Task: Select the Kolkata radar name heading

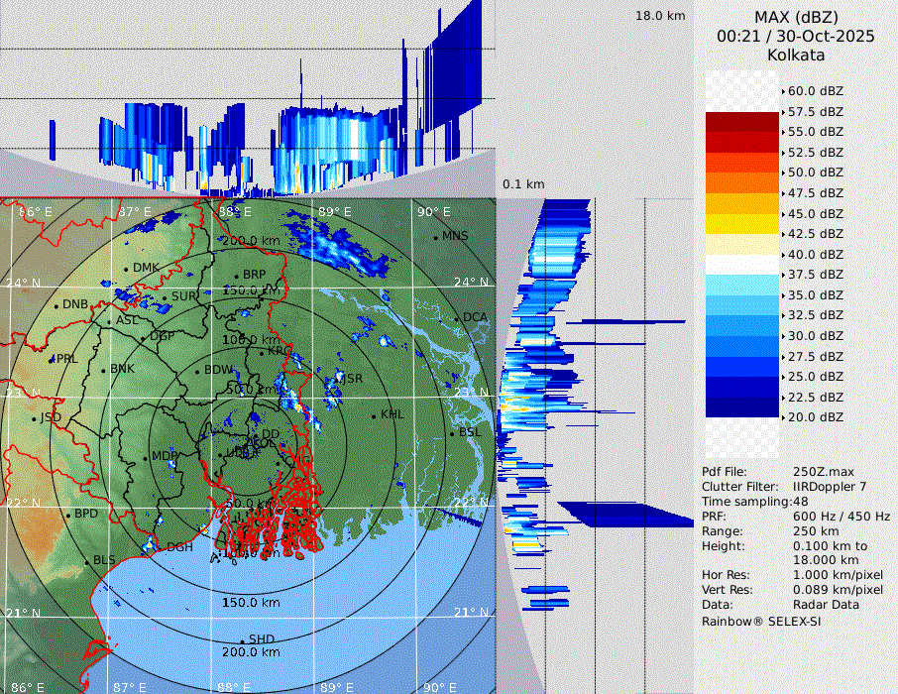Action: [x=795, y=55]
